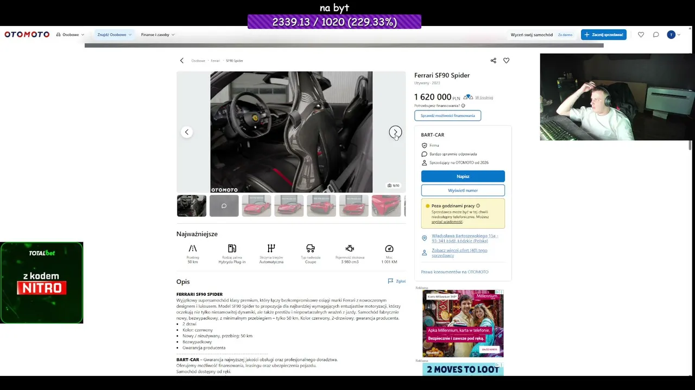Click Sprawdź możliwości finansowania button
The width and height of the screenshot is (695, 390).
pos(447,115)
